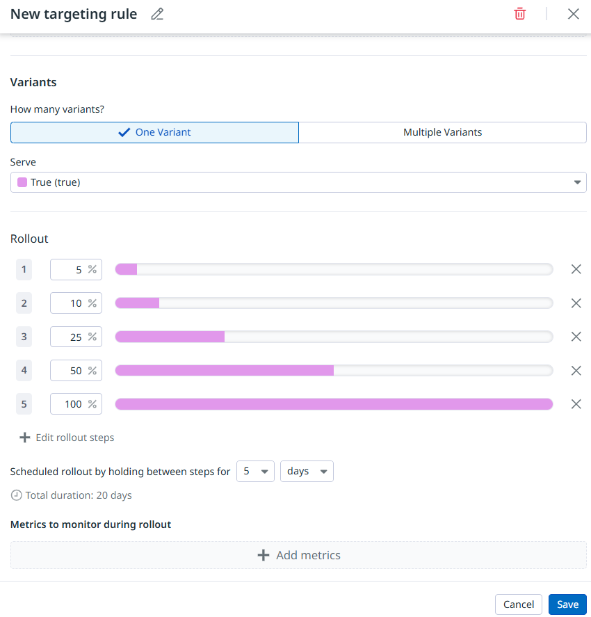This screenshot has width=591, height=617.
Task: Remove the 50% rollout step
Action: (576, 371)
